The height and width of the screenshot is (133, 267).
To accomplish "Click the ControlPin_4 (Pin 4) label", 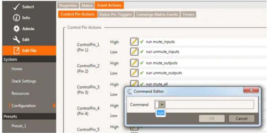I will (88, 111).
